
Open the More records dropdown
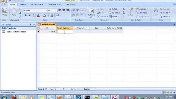(114, 16)
